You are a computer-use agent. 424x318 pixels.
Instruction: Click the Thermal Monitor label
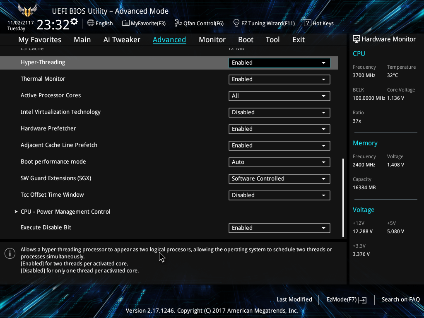pos(43,79)
